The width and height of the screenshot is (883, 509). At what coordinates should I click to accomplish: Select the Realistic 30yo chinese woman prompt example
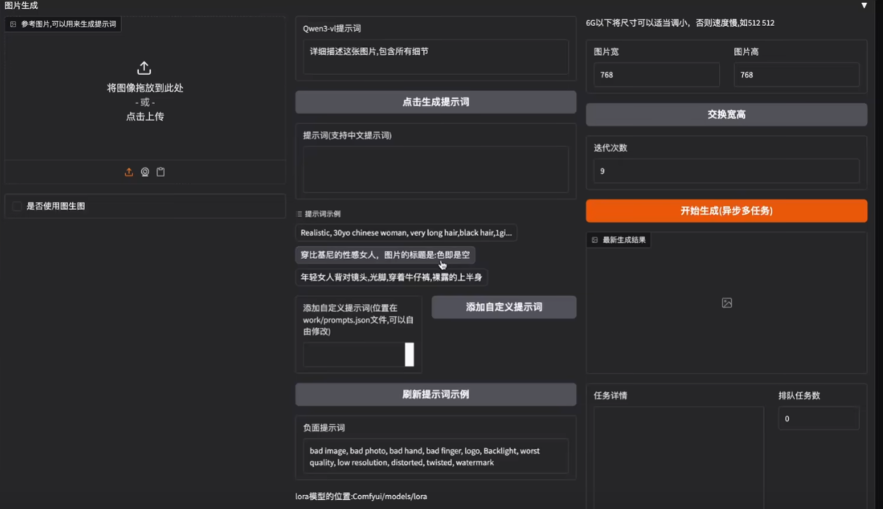coord(406,232)
